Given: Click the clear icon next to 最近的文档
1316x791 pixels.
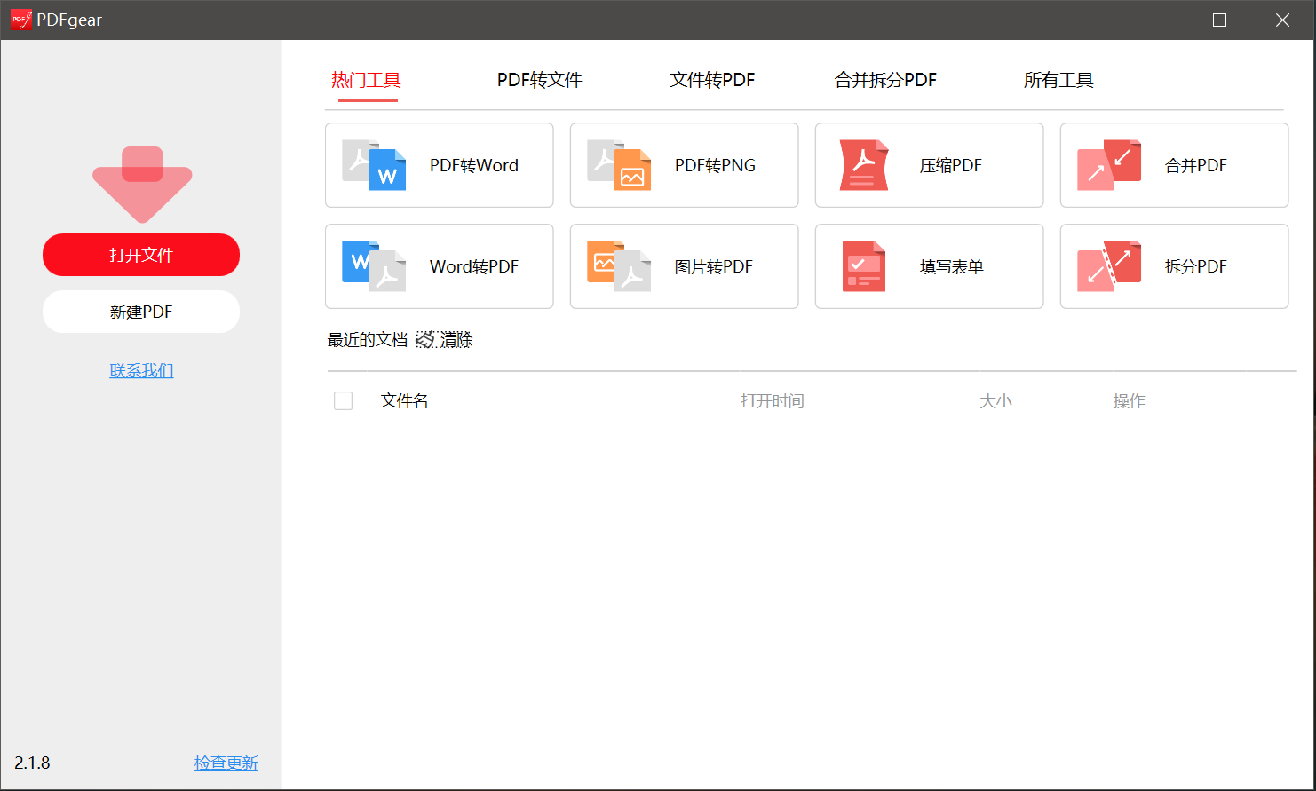Looking at the screenshot, I should click(425, 339).
